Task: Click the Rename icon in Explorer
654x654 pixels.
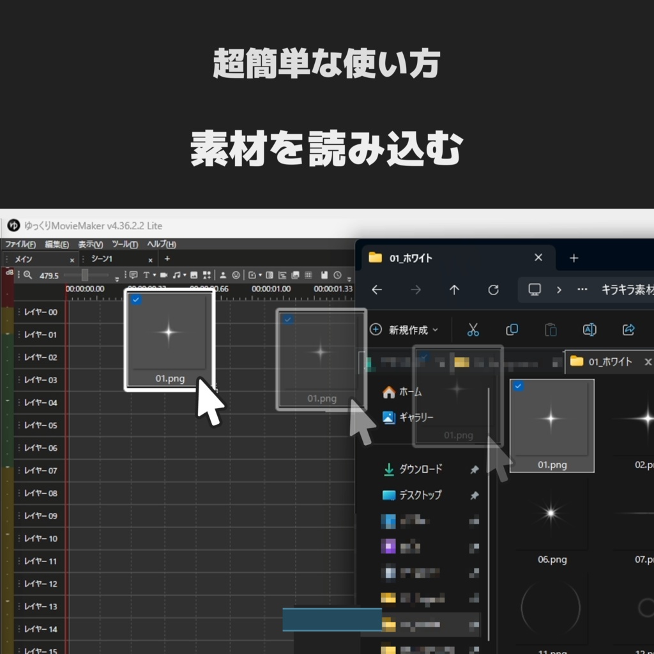Action: [x=589, y=330]
